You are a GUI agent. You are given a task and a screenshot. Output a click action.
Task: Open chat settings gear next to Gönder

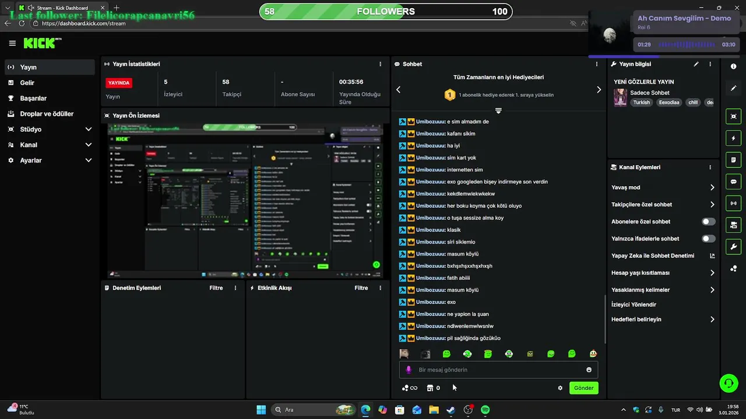[560, 388]
